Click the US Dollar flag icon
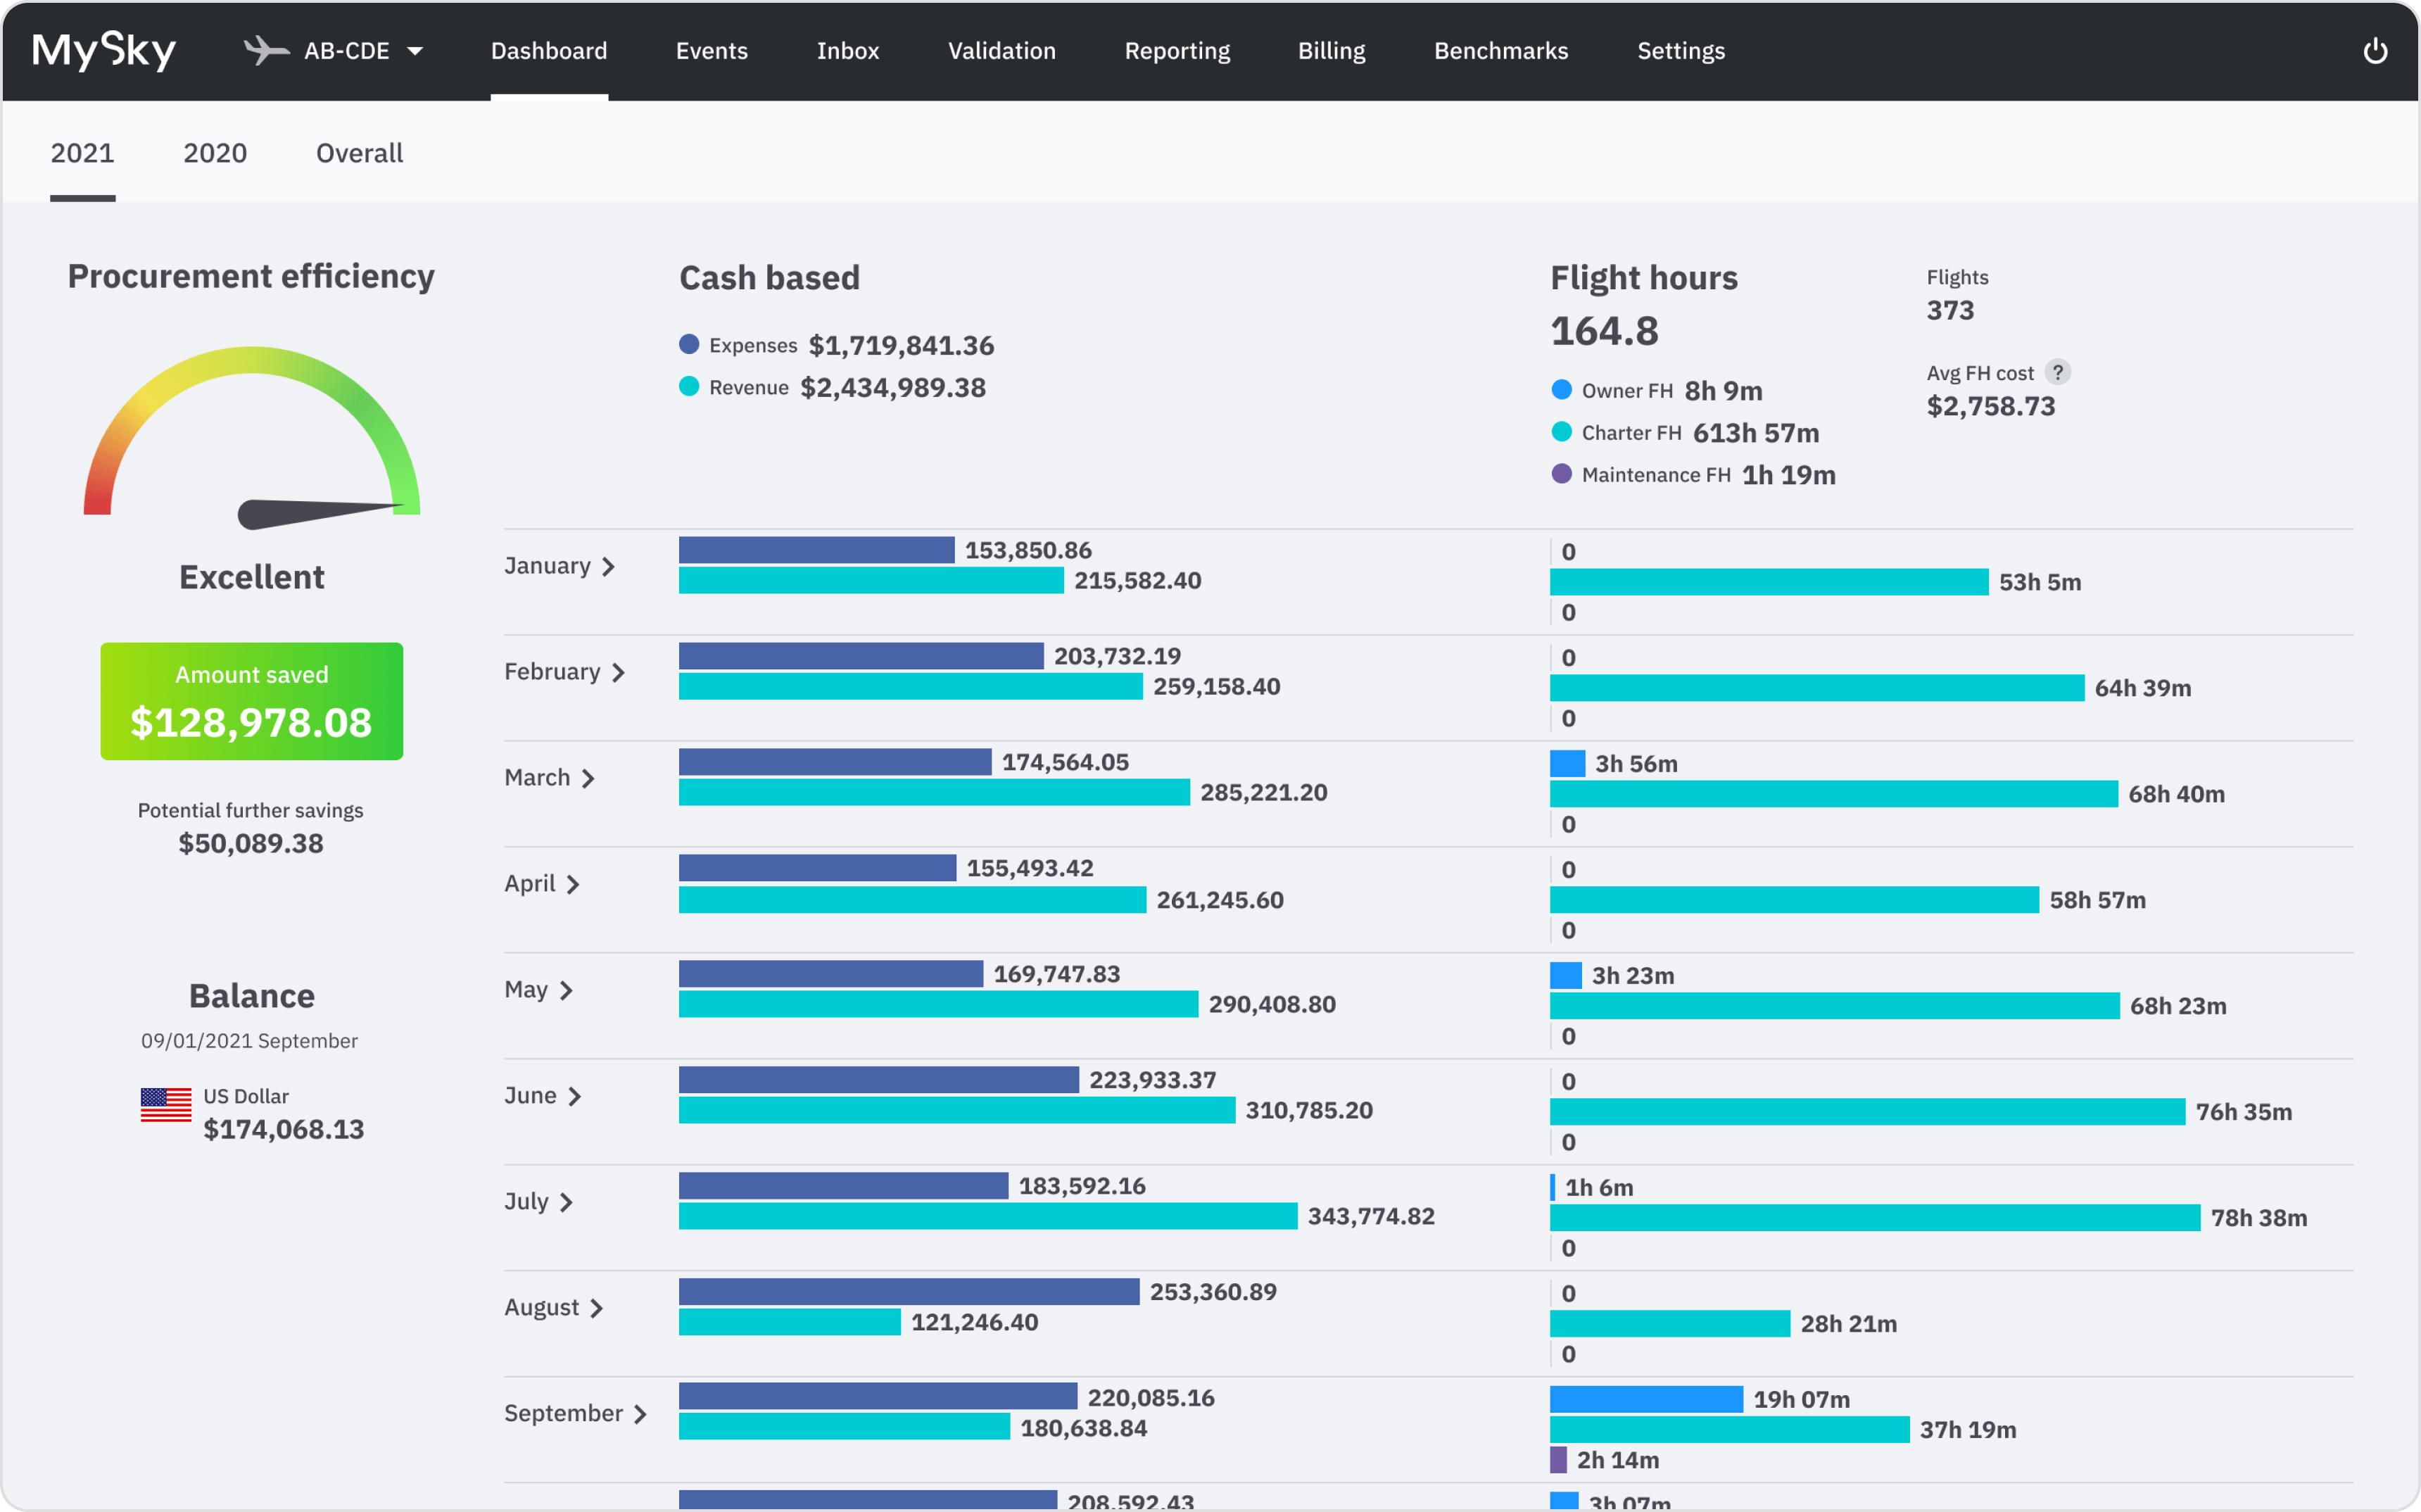 tap(165, 1105)
